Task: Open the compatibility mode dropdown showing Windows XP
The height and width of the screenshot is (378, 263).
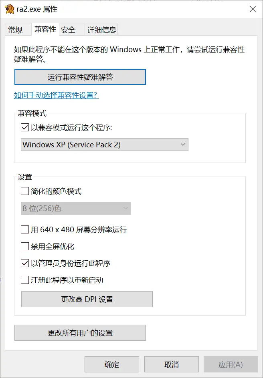Action: [105, 145]
